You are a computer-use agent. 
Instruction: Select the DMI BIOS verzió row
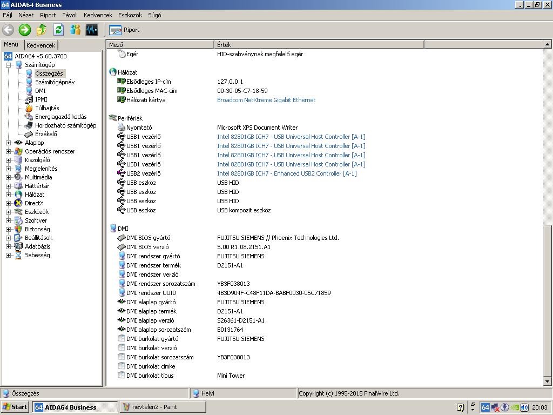click(x=325, y=246)
